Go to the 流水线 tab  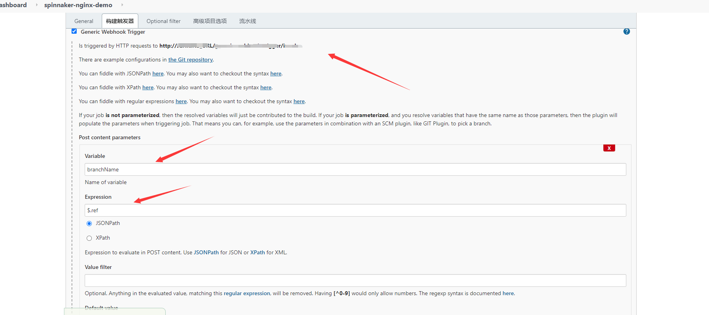pos(248,21)
